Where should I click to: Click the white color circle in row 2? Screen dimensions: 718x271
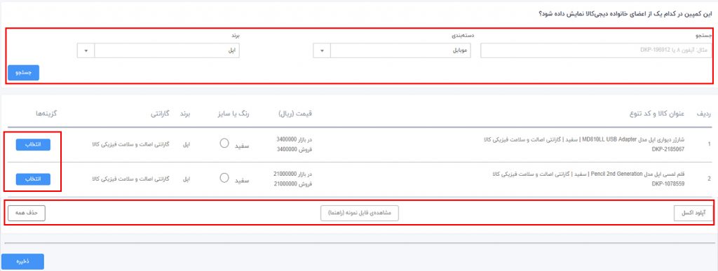pyautogui.click(x=224, y=178)
